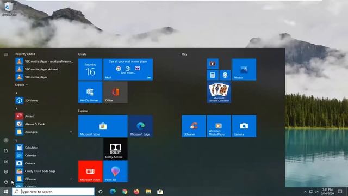Jump to letter A section header

[x=17, y=109]
